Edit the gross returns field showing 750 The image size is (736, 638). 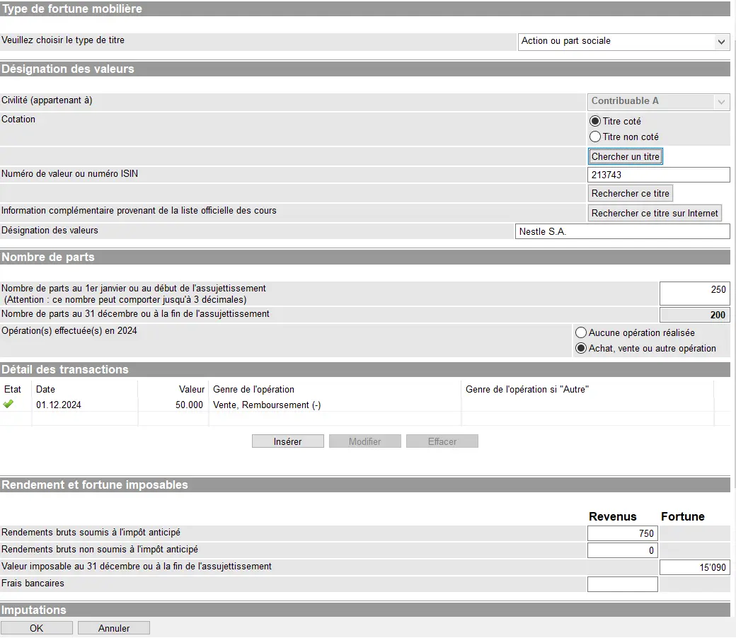622,534
